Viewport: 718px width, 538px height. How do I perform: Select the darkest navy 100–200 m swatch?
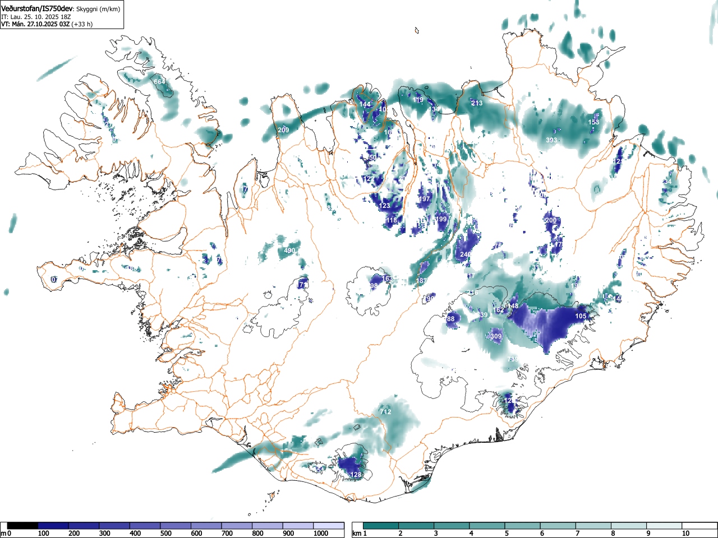(x=53, y=526)
